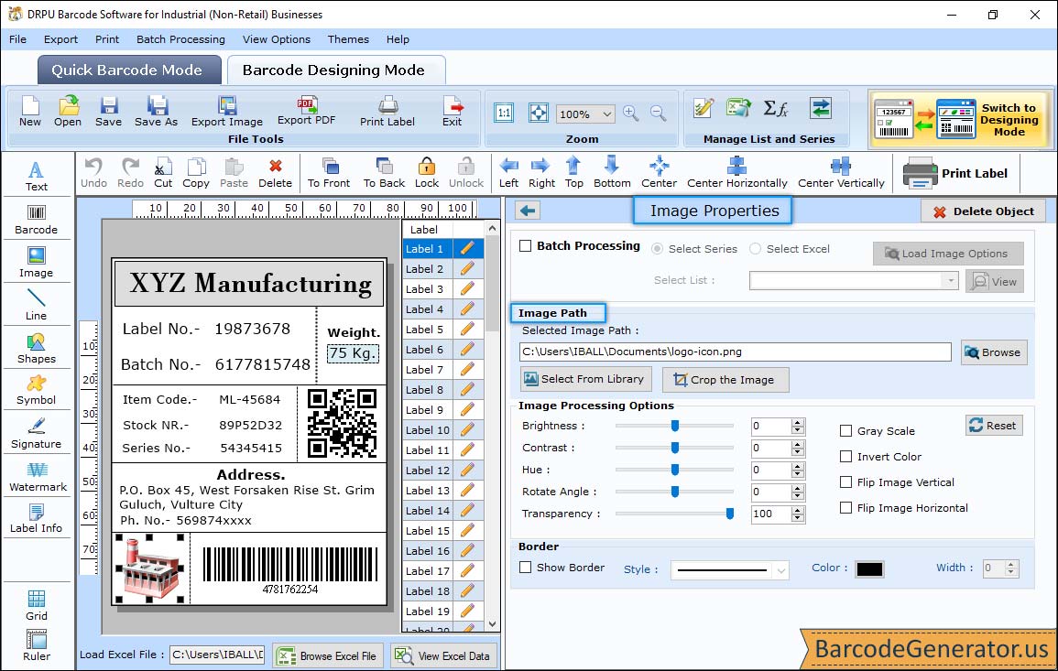Screen dimensions: 1058x671
Task: Click the Transparency slider handle
Action: point(729,514)
